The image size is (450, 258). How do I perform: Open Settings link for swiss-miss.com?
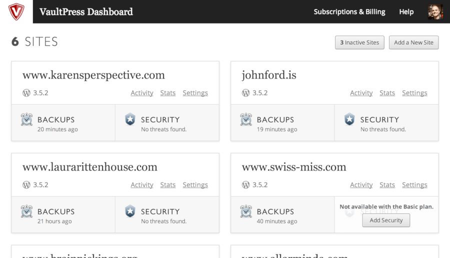[x=414, y=185]
